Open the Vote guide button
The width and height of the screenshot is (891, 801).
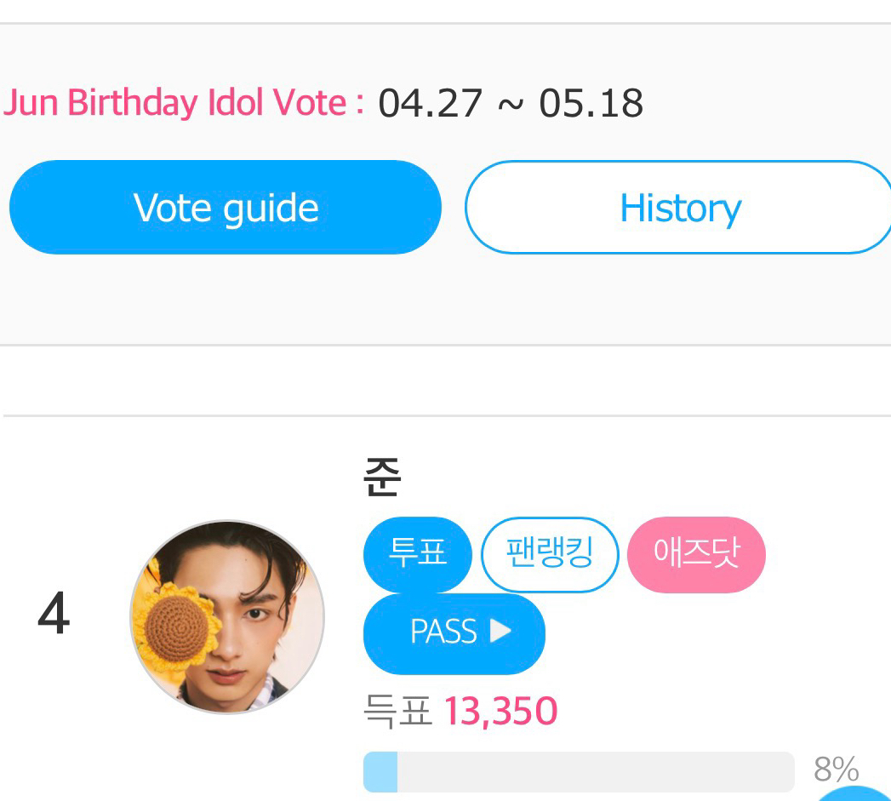tap(226, 208)
